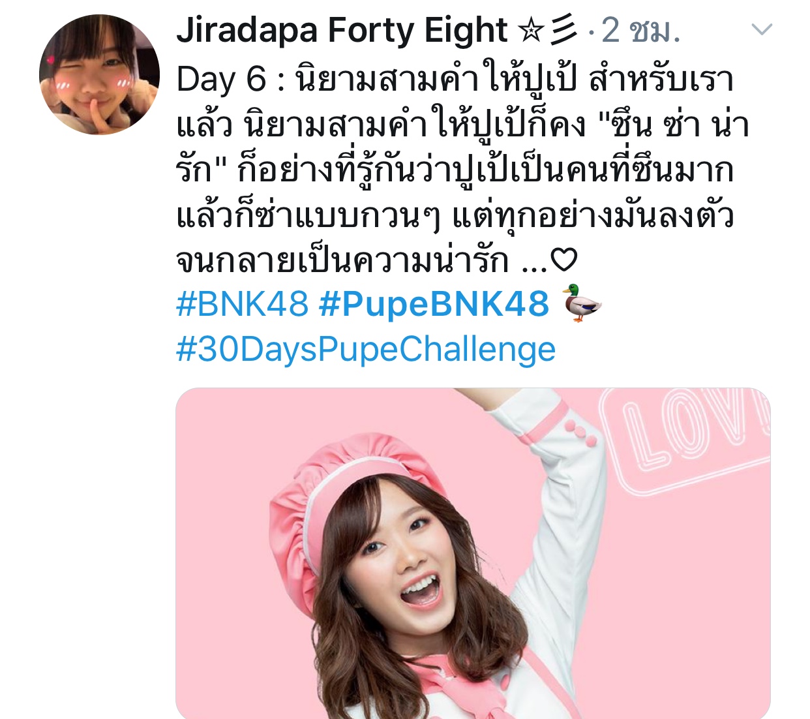Expand the tweet options chevron
This screenshot has width=810, height=719.
coord(762,30)
